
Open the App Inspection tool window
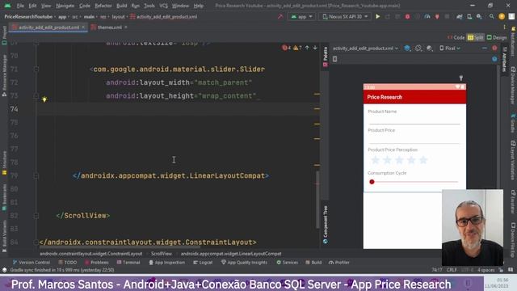tap(167, 263)
